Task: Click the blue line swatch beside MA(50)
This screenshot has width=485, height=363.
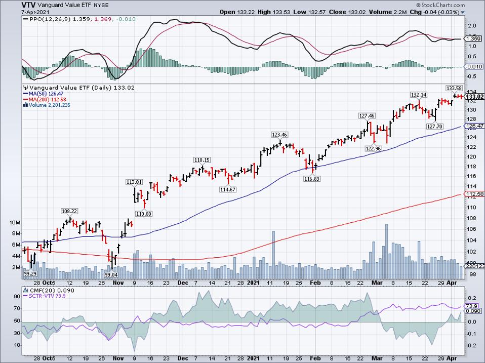Action: (x=26, y=94)
